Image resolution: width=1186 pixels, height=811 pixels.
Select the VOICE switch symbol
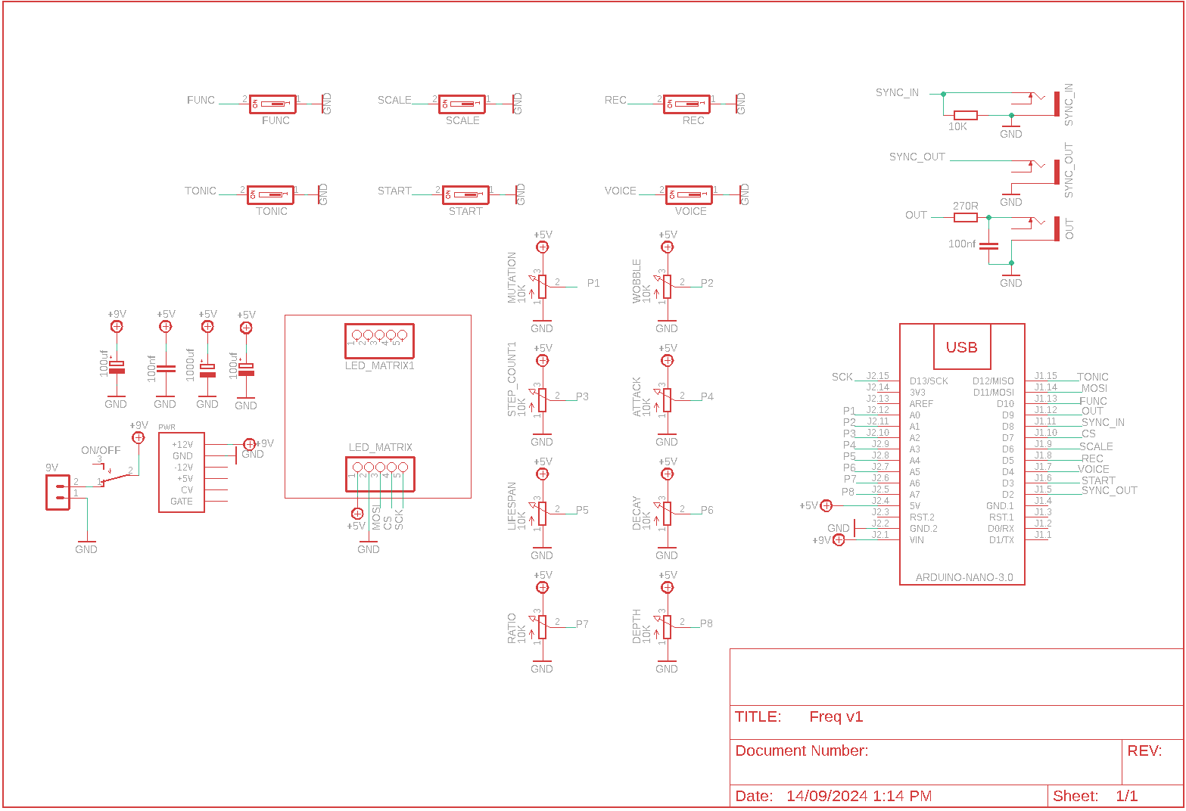(x=689, y=194)
